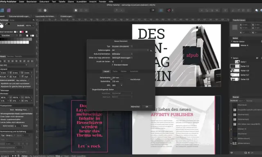Open Dokumenteinheiten Millimeter dropdown
Viewport: 262px width, 157px height.
pos(122,54)
